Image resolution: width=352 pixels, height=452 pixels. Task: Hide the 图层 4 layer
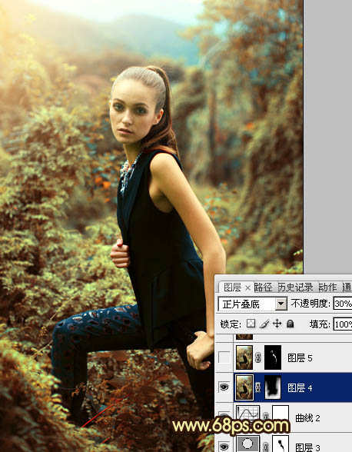click(224, 387)
